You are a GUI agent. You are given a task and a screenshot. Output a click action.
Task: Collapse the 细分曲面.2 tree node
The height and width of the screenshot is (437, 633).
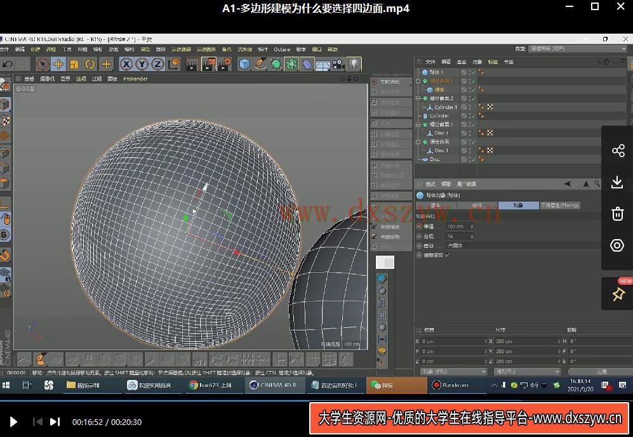click(418, 98)
